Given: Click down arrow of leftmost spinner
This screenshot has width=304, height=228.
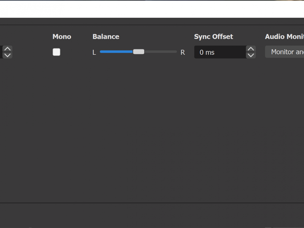Looking at the screenshot, I should 8,55.
